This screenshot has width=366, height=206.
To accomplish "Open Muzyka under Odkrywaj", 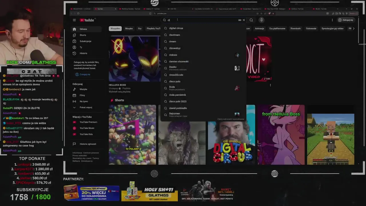I will (86, 89).
